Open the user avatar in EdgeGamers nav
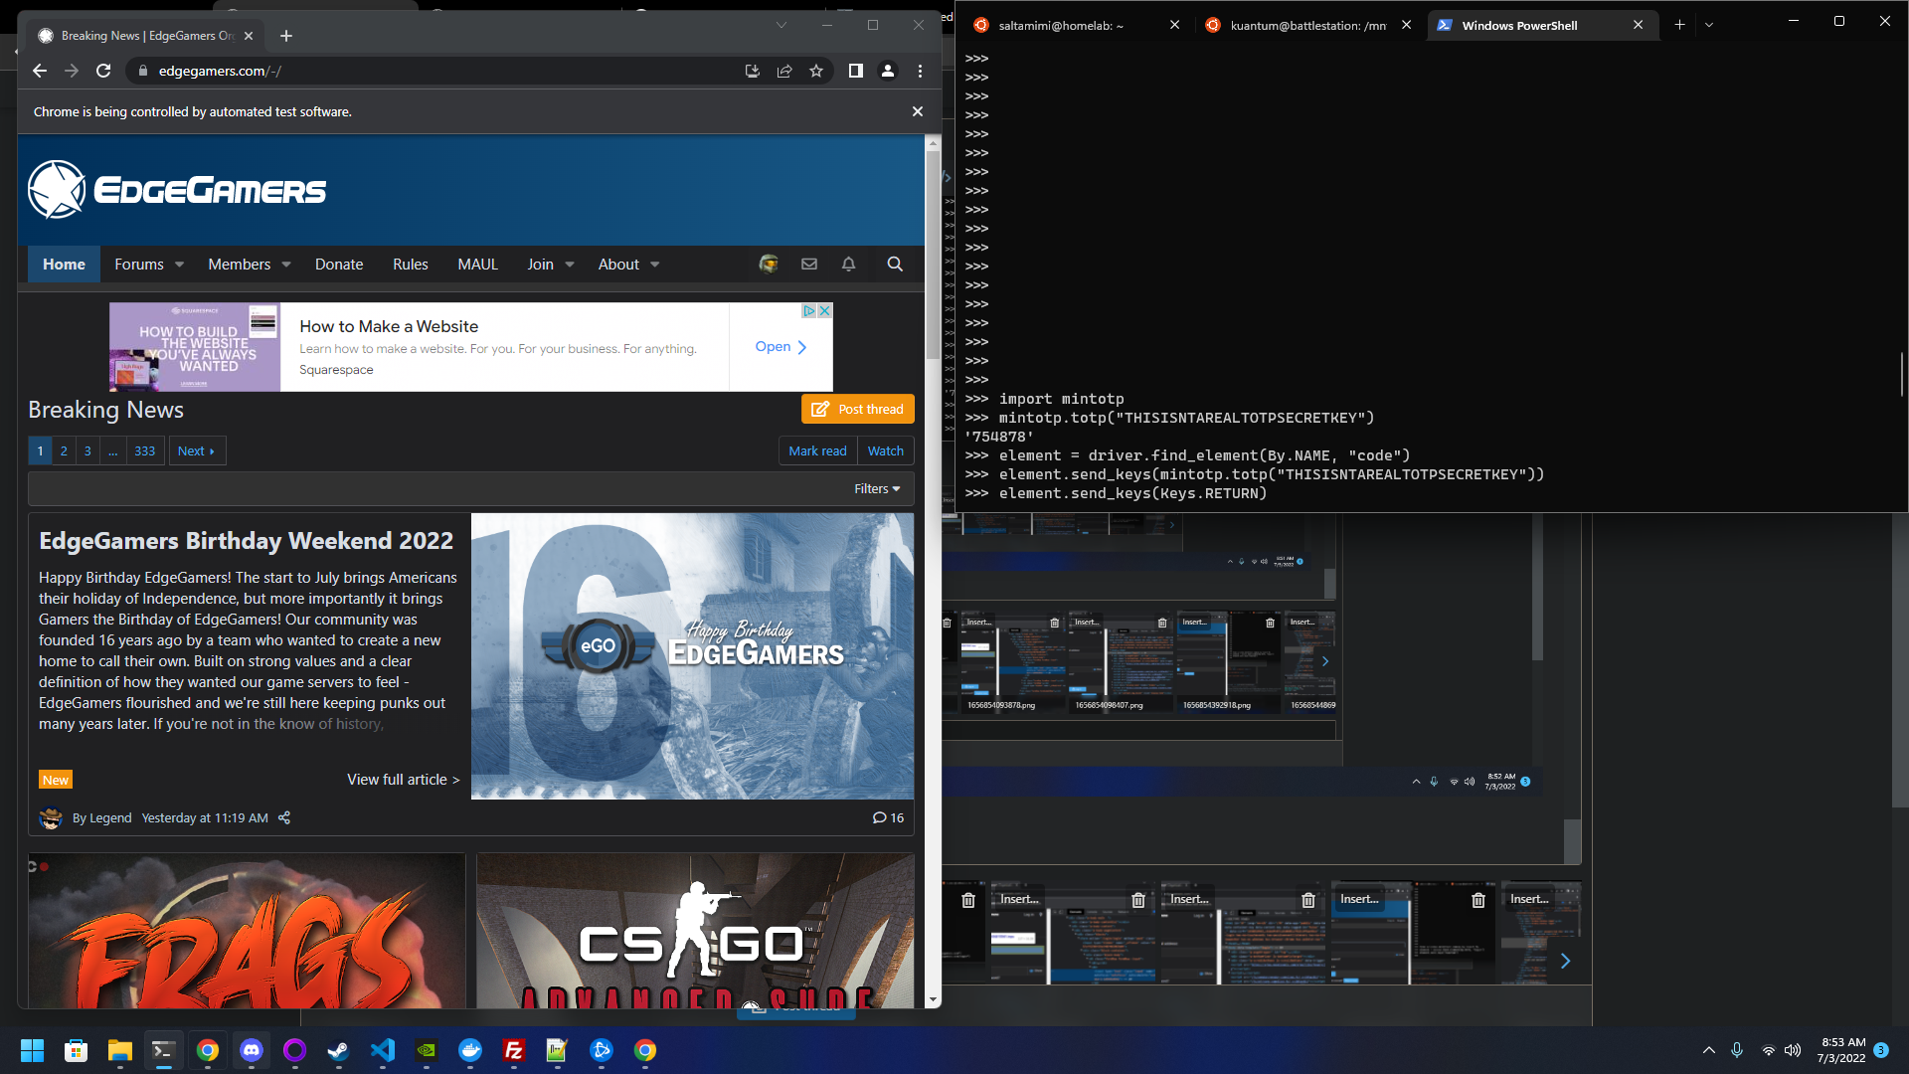This screenshot has height=1074, width=1909. tap(769, 264)
